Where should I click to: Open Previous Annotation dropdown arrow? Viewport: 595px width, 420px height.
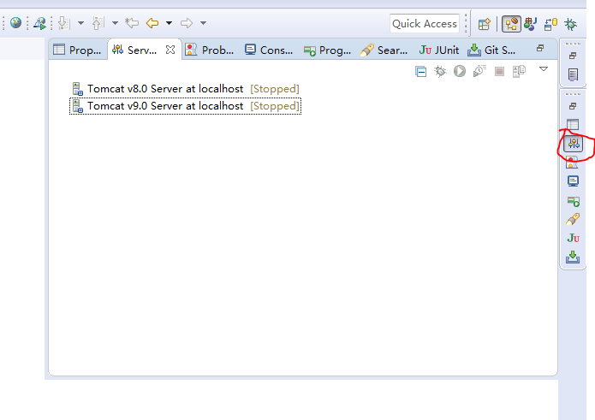(x=115, y=23)
